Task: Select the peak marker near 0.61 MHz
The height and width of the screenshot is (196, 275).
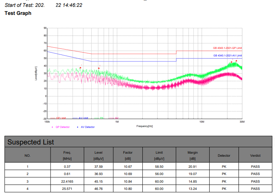Action: pyautogui.click(x=99, y=68)
